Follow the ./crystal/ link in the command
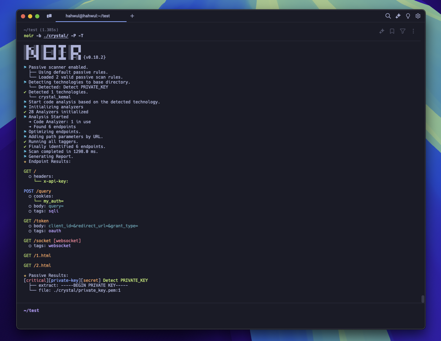 (56, 35)
